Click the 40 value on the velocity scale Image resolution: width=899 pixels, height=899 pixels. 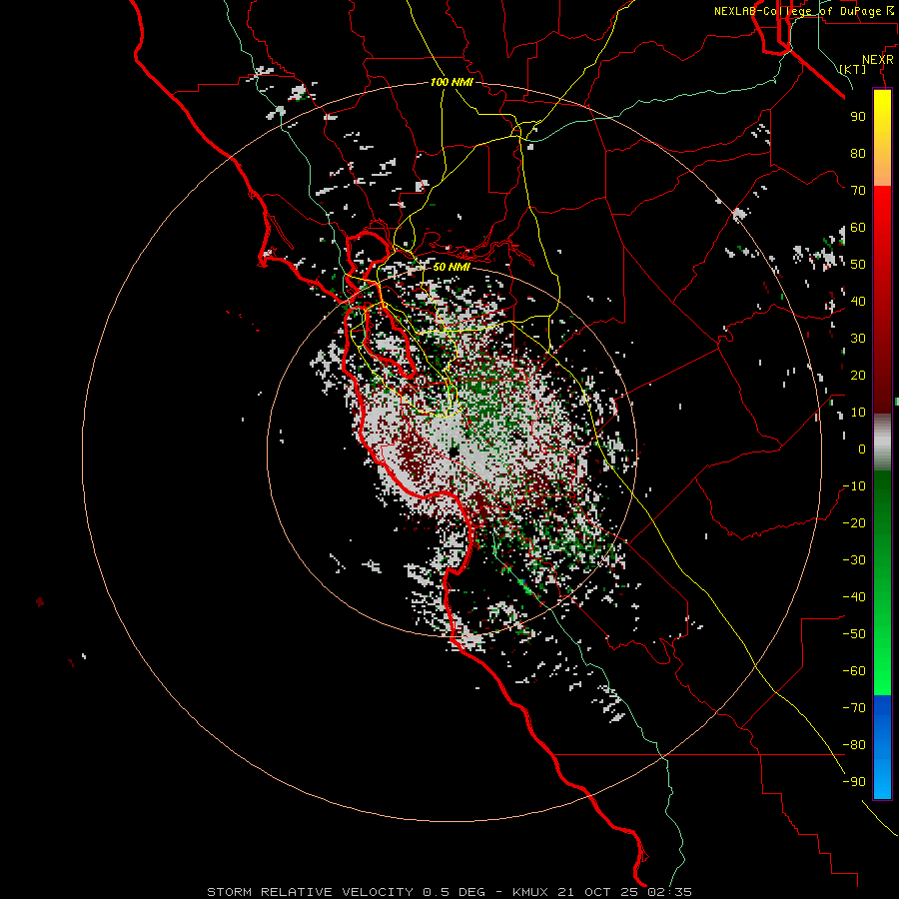pyautogui.click(x=858, y=301)
